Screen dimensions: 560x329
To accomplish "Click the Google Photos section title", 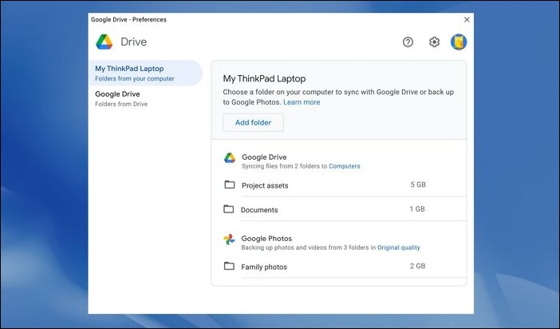I will [x=266, y=239].
